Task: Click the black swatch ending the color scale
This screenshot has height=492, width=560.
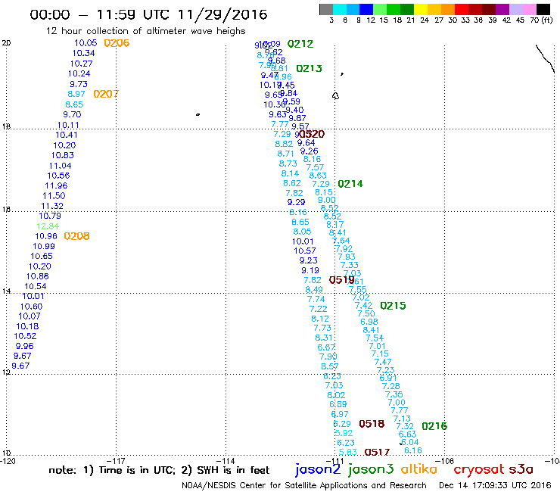Action: (x=543, y=9)
